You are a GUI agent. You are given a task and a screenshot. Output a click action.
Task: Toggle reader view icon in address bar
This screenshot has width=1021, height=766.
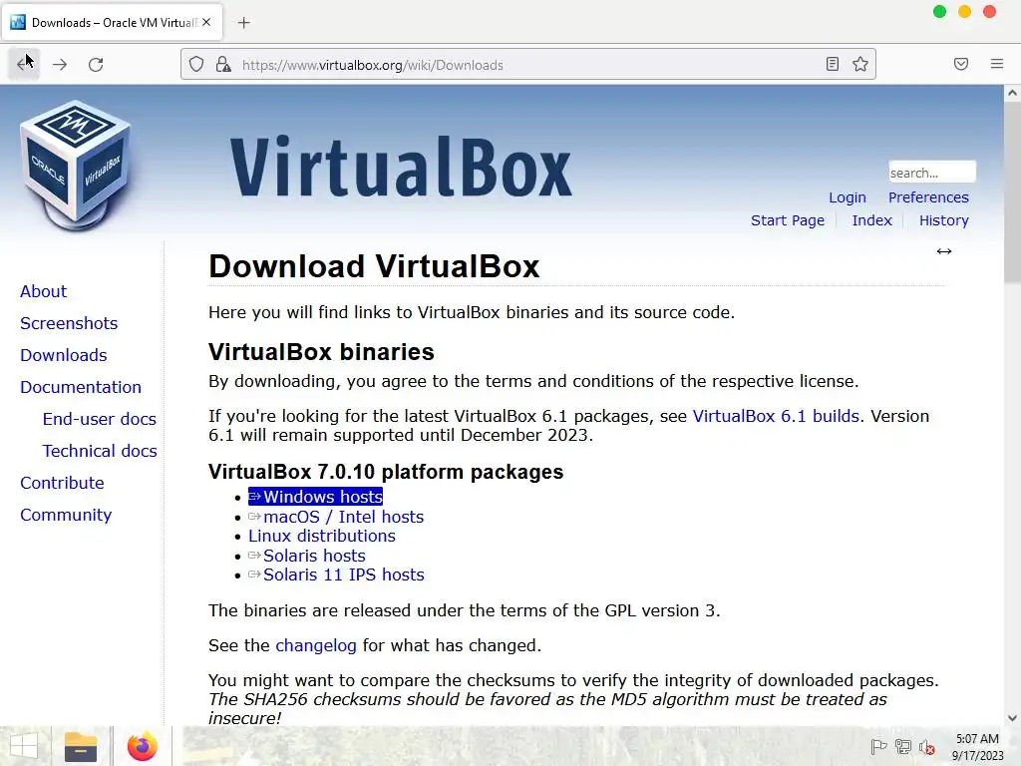[x=833, y=64]
